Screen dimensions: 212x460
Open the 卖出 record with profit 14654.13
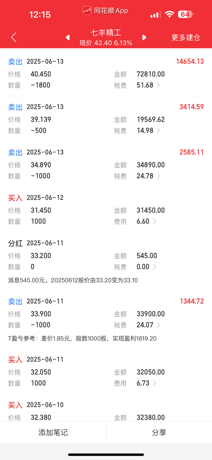[x=106, y=73]
